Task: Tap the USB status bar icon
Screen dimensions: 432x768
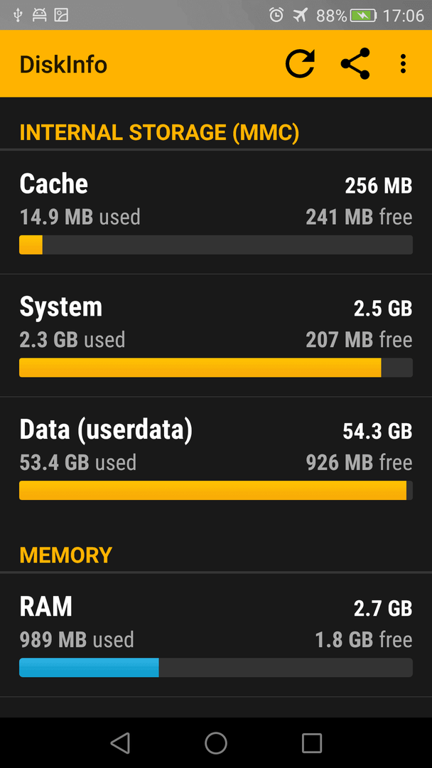Action: pyautogui.click(x=18, y=16)
